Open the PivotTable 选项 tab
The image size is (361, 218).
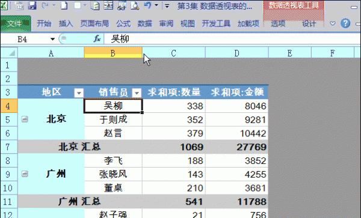(x=278, y=23)
